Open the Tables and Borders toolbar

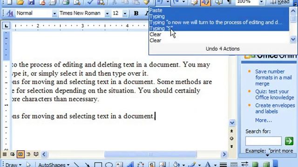[x=195, y=2]
